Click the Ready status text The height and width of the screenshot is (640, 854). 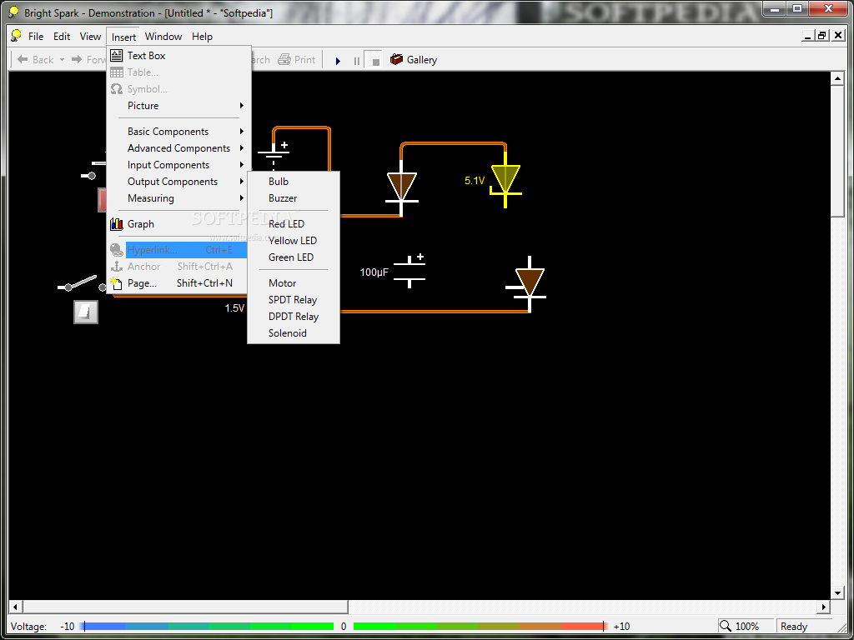794,627
